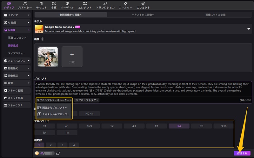Click the plus box to add optional image
254x158 pixels.
(x=72, y=57)
